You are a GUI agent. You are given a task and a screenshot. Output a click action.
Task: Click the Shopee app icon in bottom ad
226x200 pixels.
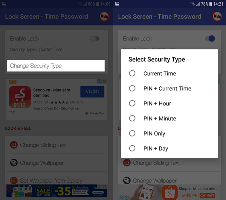click(170, 192)
